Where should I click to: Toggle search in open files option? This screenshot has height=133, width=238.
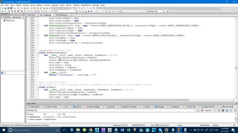215,110
